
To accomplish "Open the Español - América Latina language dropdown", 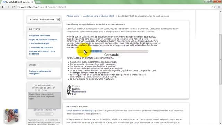I will tap(44, 19).
